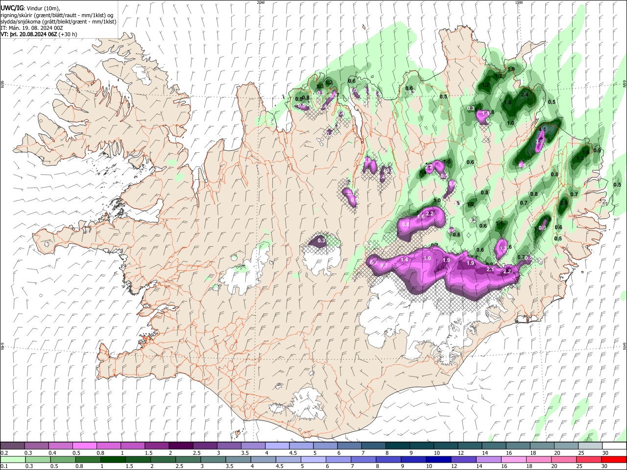The height and width of the screenshot is (470, 627).
Task: Click the '4.5' label in the snow legend row
Action: pyautogui.click(x=293, y=453)
